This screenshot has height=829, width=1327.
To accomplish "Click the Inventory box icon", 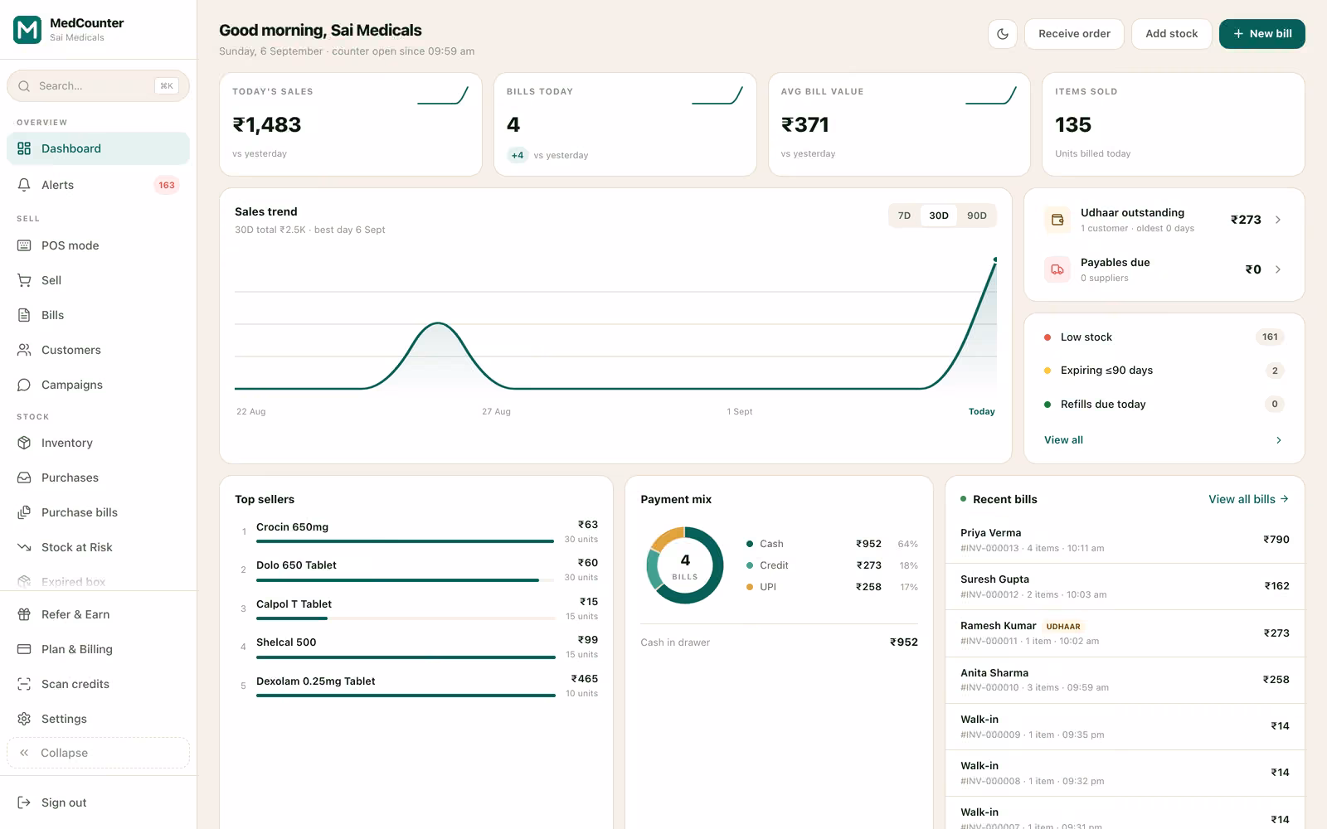I will [x=24, y=443].
